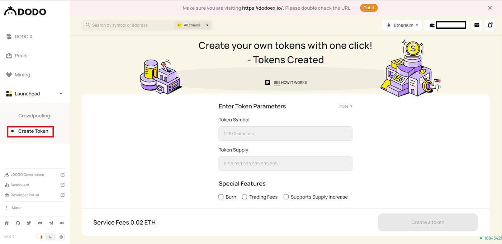This screenshot has width=502, height=244.
Task: Open the Discord icon link
Action: click(x=40, y=223)
